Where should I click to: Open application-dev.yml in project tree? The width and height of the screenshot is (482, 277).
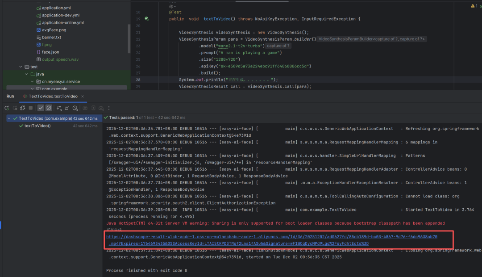click(60, 15)
